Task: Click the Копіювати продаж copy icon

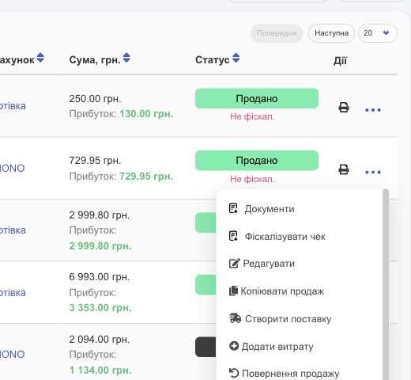Action: coord(233,291)
